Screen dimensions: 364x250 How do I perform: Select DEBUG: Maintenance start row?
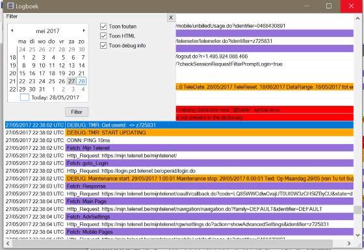coord(179,179)
